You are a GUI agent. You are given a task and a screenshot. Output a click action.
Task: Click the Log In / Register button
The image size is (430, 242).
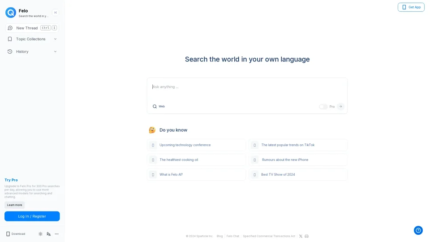coord(32,216)
